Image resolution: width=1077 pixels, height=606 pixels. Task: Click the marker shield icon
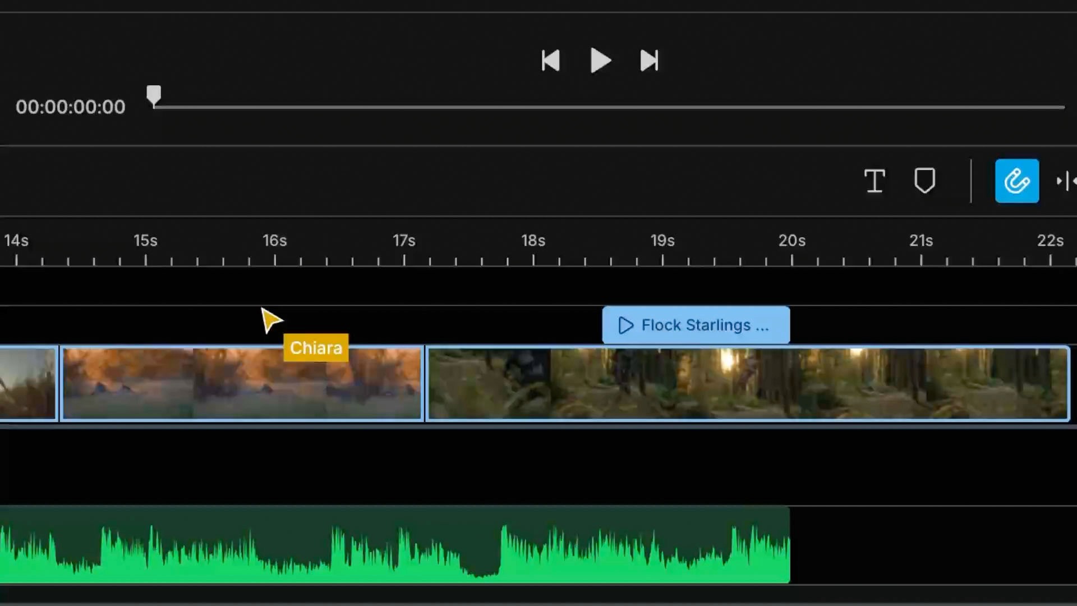pyautogui.click(x=924, y=181)
